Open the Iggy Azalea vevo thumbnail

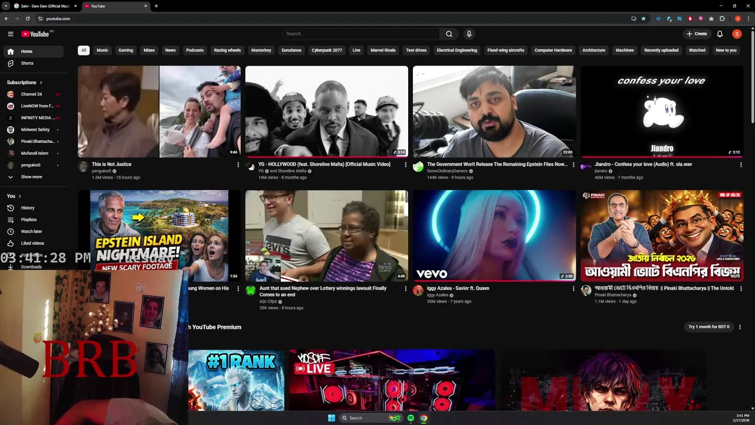[494, 236]
